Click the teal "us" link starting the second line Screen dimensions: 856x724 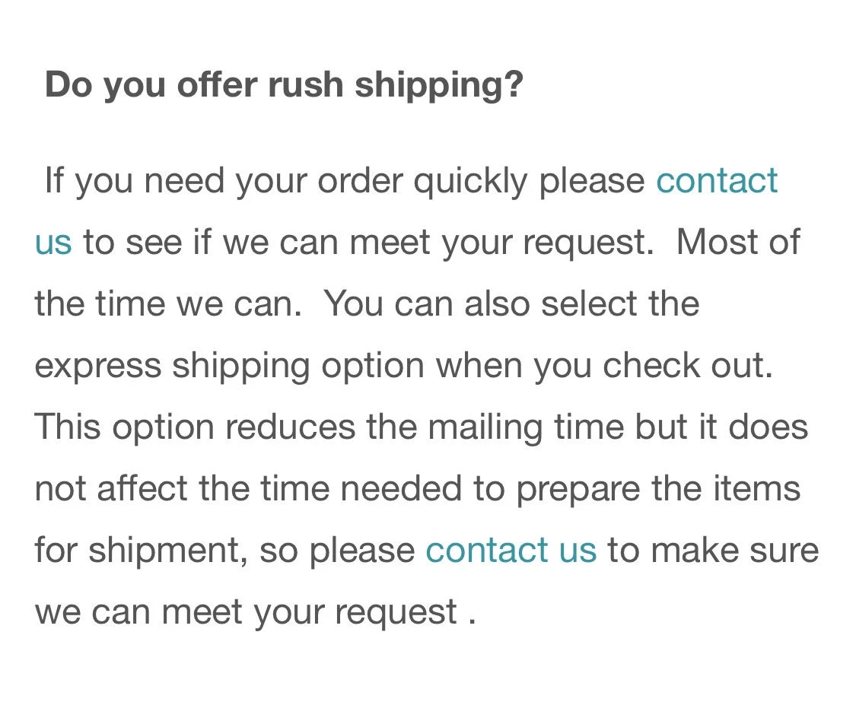coord(53,243)
